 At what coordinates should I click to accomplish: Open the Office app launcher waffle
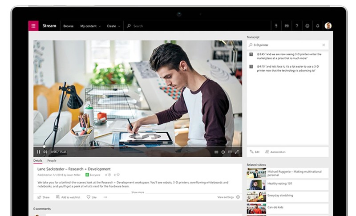click(33, 26)
